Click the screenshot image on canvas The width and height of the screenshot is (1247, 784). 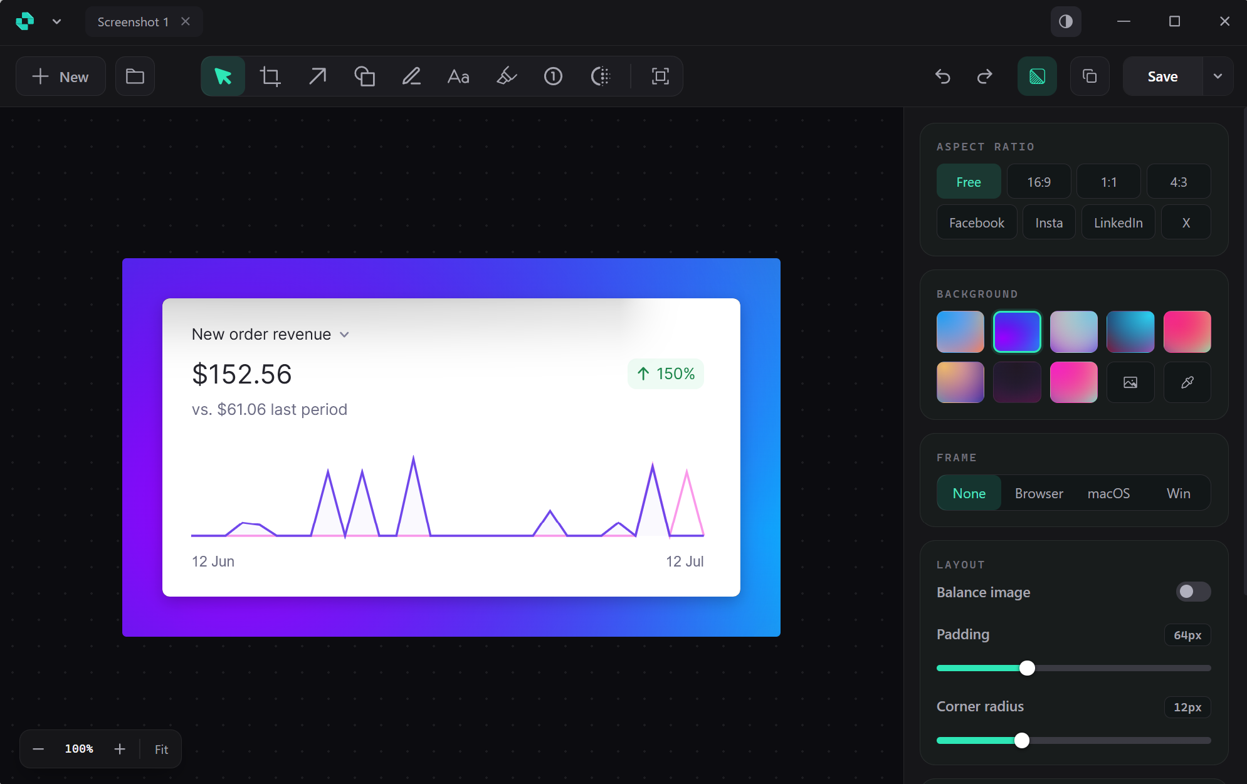click(x=451, y=447)
